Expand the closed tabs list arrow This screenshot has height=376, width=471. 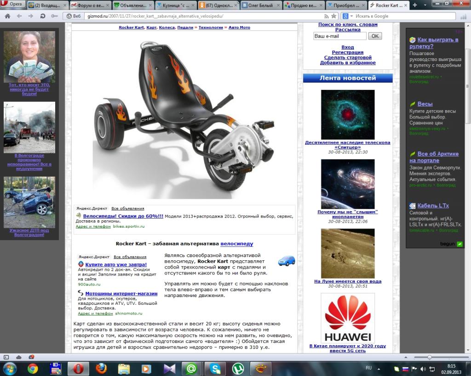coord(425,5)
